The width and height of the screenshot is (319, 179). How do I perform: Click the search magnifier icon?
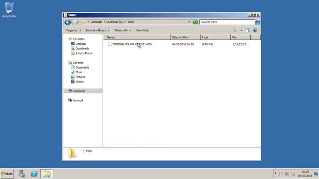pos(257,22)
